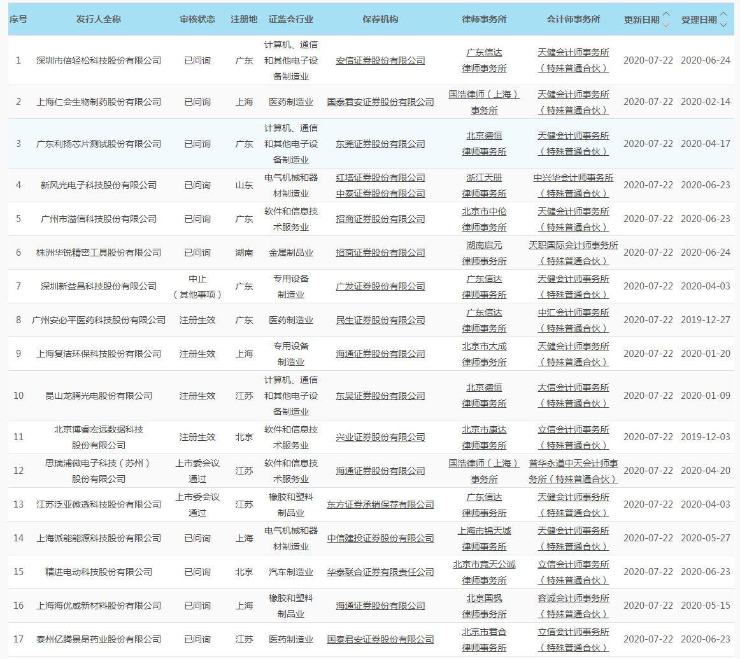Open 红塔证券股份有限公司 sponsor link
Viewport: 740px width, 659px height.
coord(380,177)
